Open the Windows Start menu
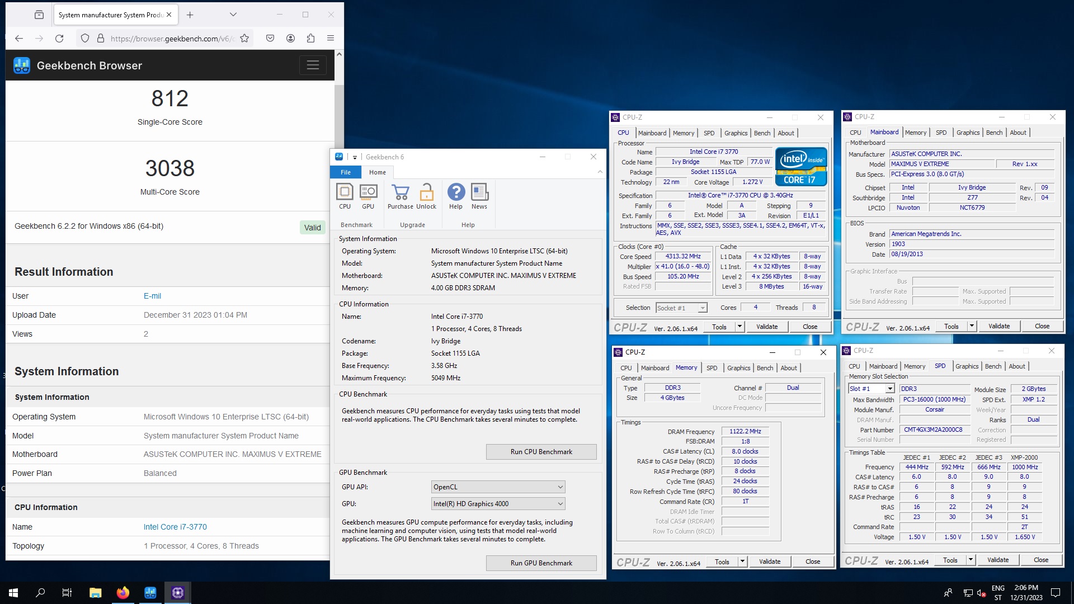Viewport: 1074px width, 604px height. (x=13, y=593)
